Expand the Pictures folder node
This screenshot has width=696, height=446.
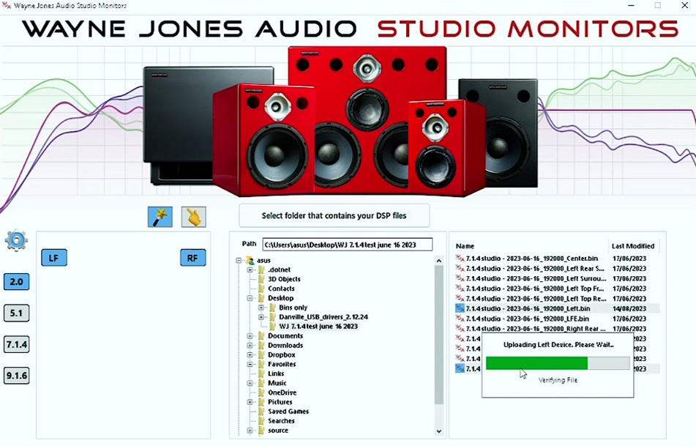click(250, 402)
